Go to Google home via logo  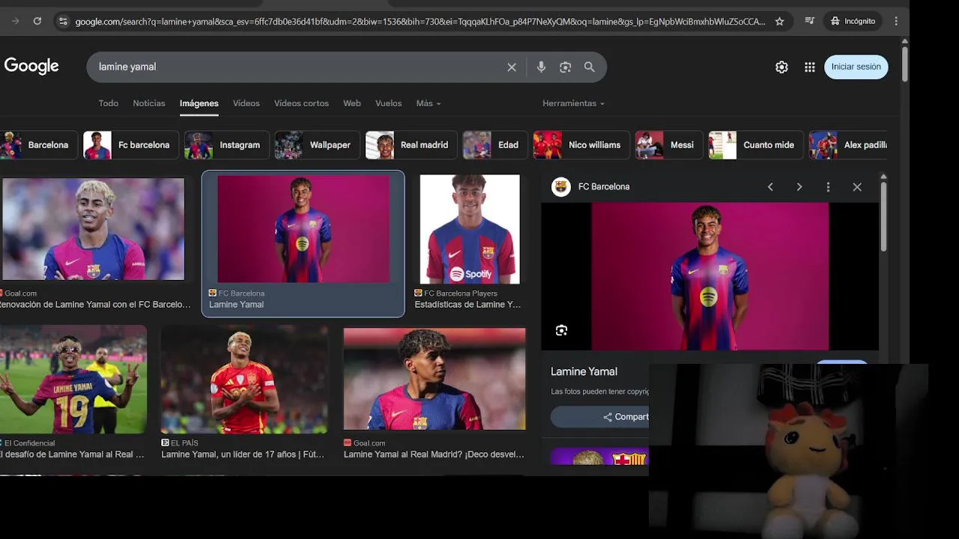pyautogui.click(x=31, y=66)
